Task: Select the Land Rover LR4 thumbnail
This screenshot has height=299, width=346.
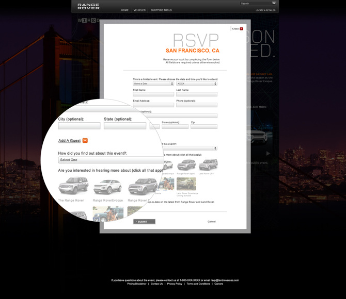Action: (208, 164)
